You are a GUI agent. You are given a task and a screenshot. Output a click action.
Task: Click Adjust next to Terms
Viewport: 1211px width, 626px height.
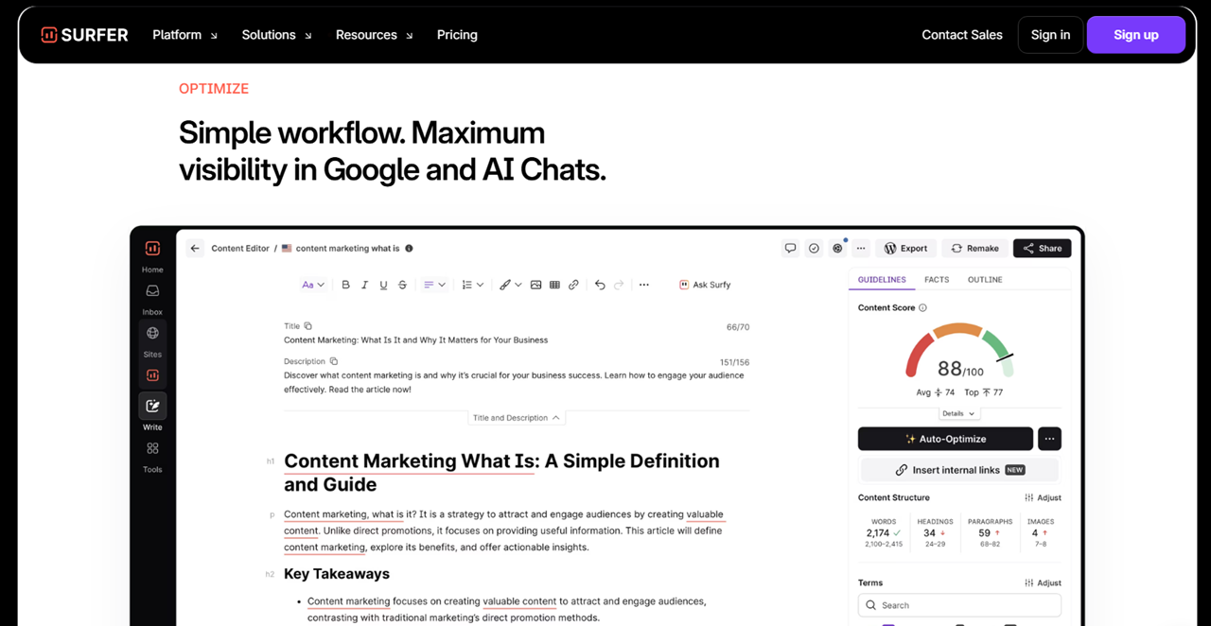[1043, 583]
